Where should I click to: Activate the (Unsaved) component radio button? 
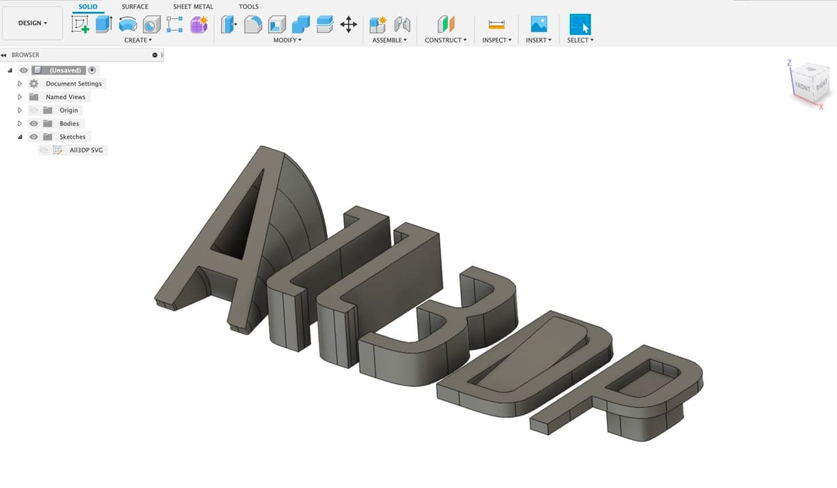pyautogui.click(x=92, y=70)
